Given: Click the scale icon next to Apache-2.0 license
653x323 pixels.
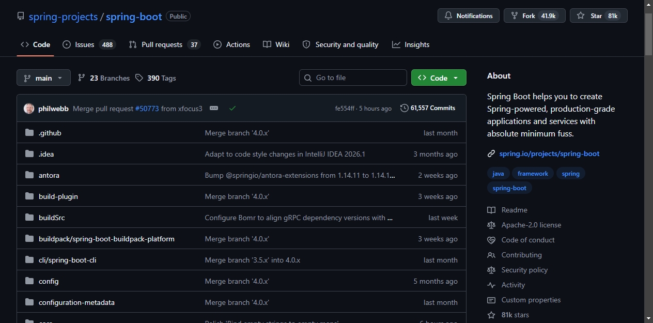Looking at the screenshot, I should coord(491,225).
